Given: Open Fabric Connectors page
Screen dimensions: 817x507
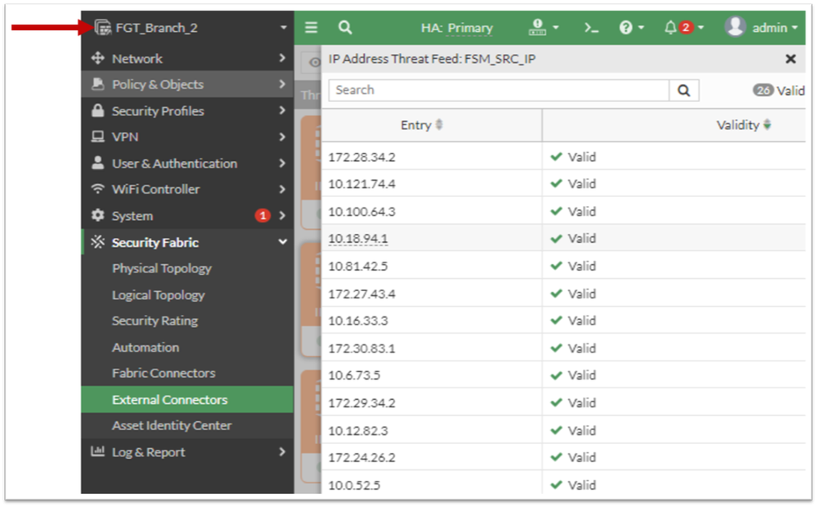Looking at the screenshot, I should (x=164, y=373).
